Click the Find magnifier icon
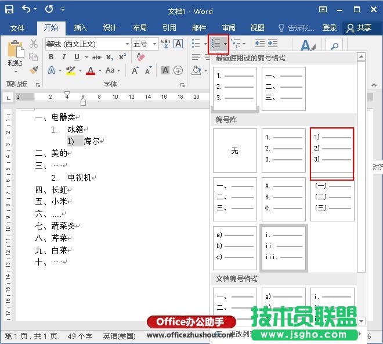This screenshot has width=383, height=344. tap(334, 45)
